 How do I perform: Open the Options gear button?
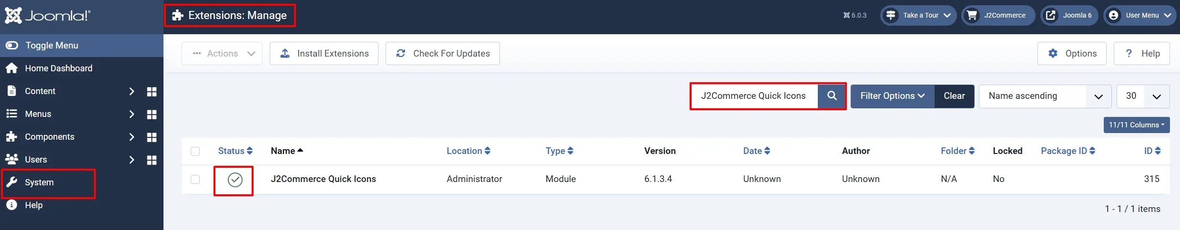click(x=1072, y=53)
